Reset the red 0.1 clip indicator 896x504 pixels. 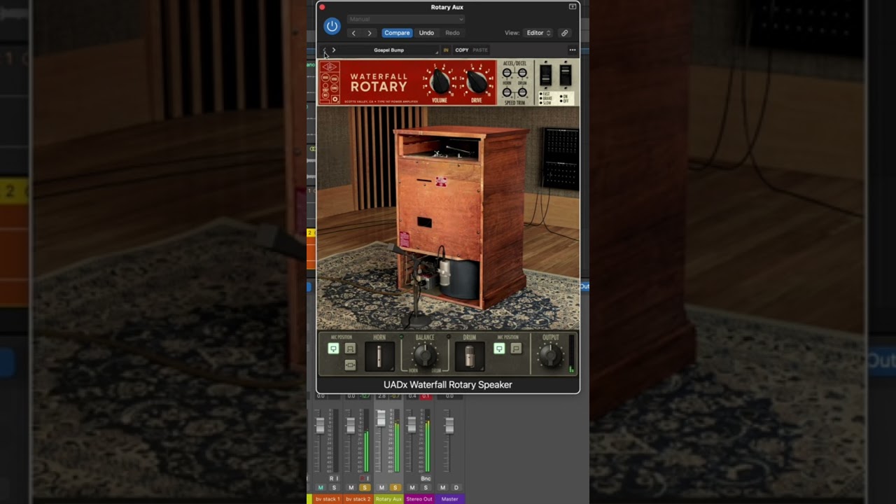click(x=426, y=396)
